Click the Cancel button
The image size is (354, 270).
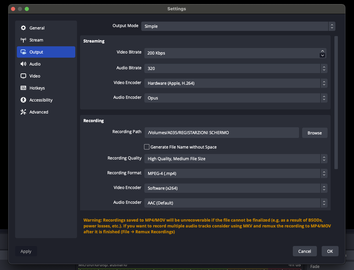click(x=305, y=251)
